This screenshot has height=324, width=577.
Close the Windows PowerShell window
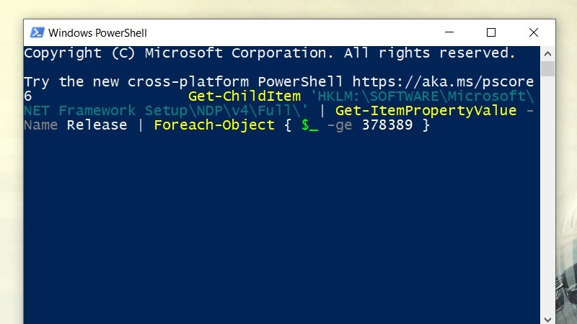point(534,32)
